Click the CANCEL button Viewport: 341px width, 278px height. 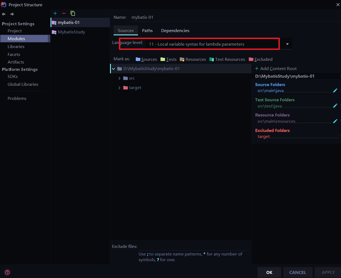[298, 272]
